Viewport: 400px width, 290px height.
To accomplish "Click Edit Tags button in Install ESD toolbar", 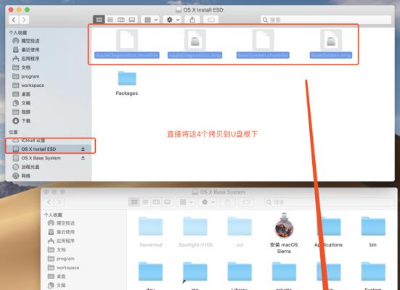I will tap(211, 20).
